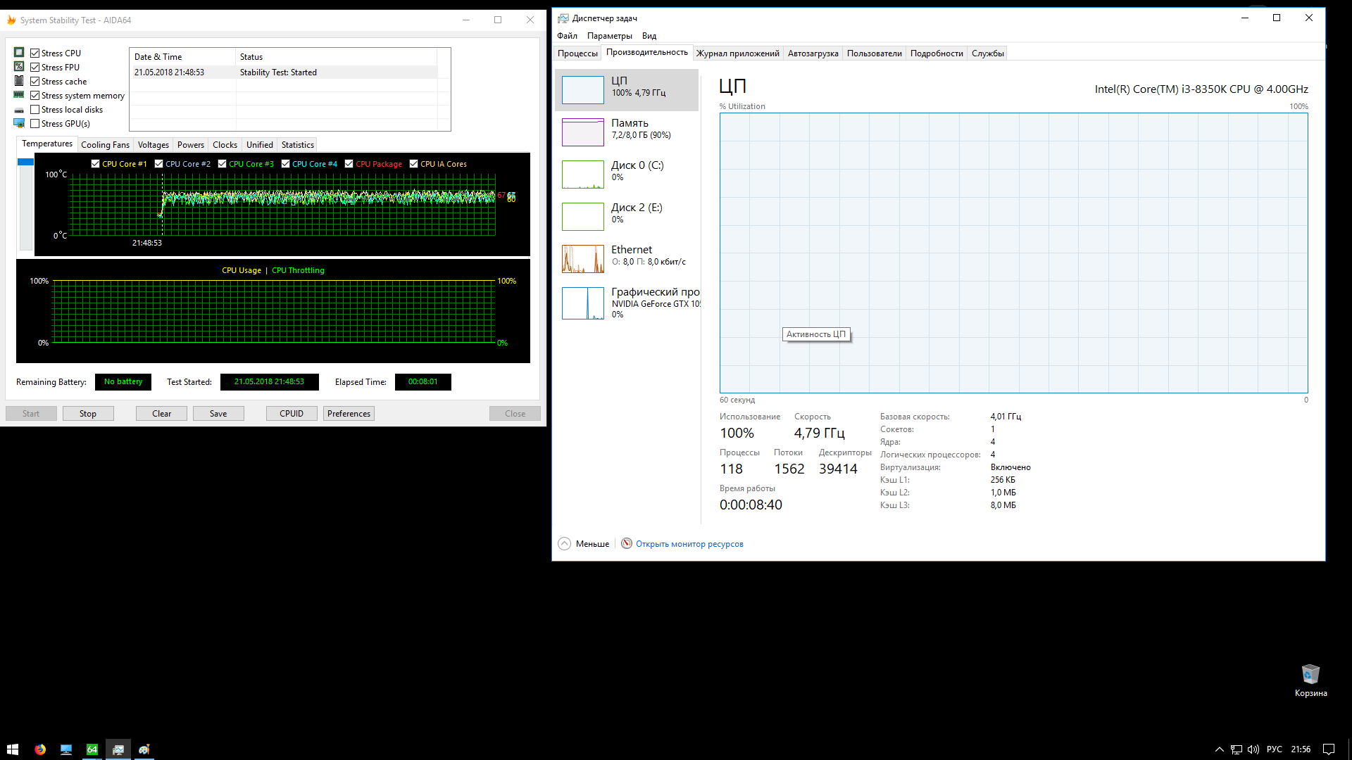
Task: Toggle CPU Package temperature checkbox
Action: [x=349, y=164]
